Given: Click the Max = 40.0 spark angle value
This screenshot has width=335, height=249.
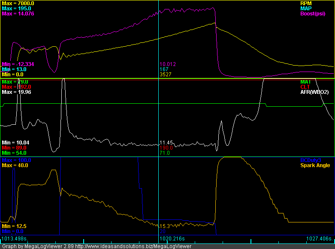Looking at the screenshot, I should tap(15, 165).
